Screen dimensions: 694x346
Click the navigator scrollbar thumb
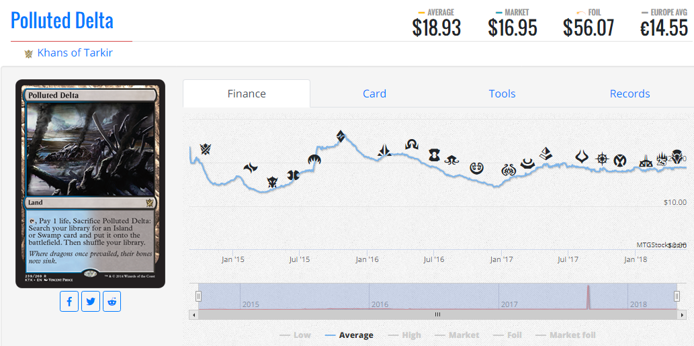(437, 314)
